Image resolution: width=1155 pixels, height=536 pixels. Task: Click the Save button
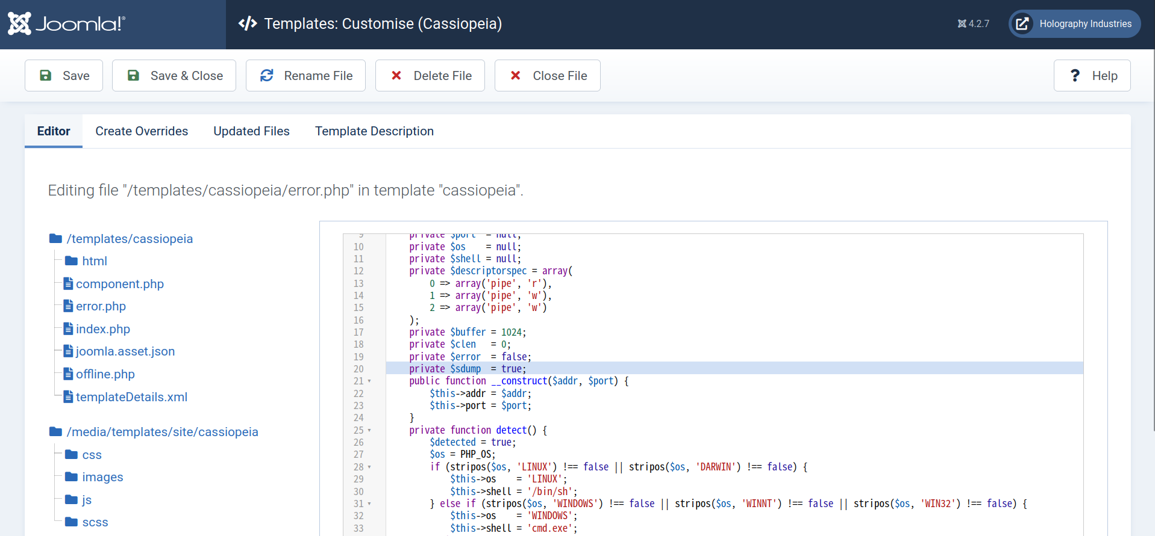click(x=64, y=76)
